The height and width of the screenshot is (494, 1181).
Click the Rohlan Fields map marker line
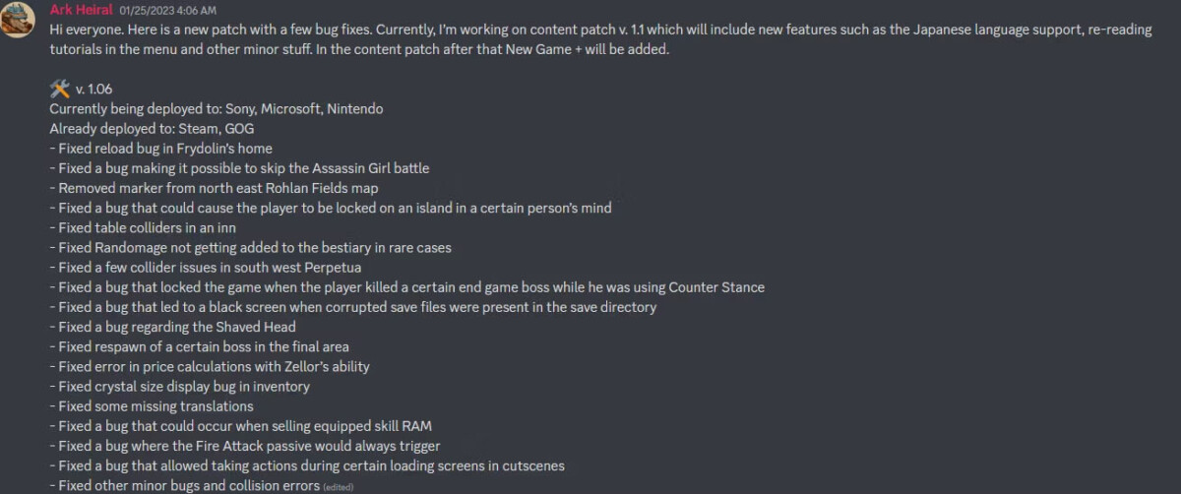215,188
